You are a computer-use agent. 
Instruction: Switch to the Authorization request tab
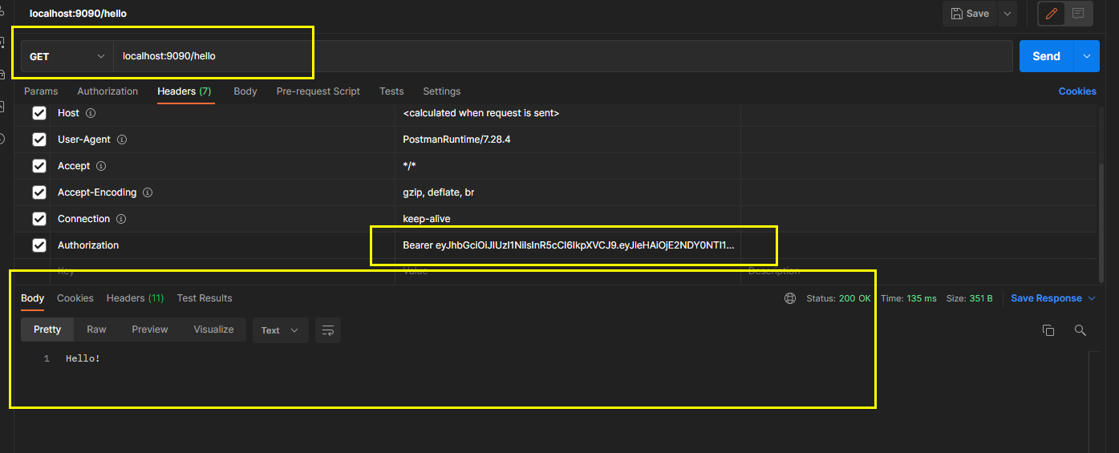[107, 91]
